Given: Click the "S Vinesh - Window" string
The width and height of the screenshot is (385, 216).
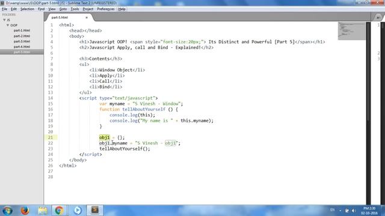Looking at the screenshot, I should 156,104.
